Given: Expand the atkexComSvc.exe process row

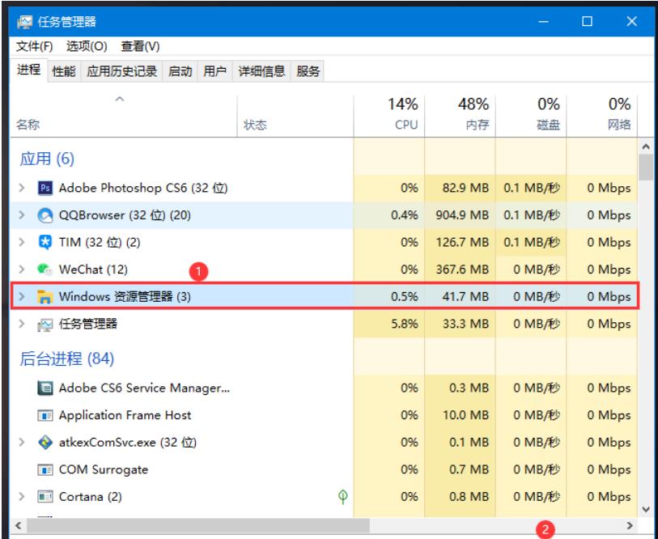Looking at the screenshot, I should tap(21, 442).
